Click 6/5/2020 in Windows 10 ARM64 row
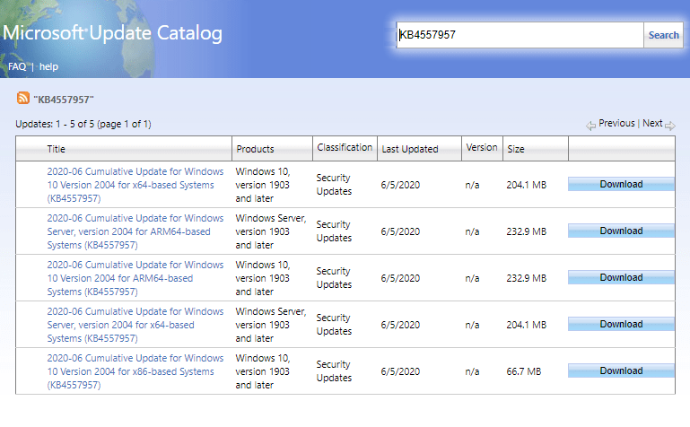Image resolution: width=690 pixels, height=427 pixels. pos(400,278)
